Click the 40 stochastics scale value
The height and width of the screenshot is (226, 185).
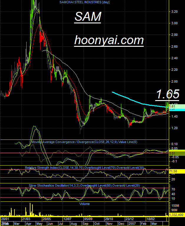173,194
